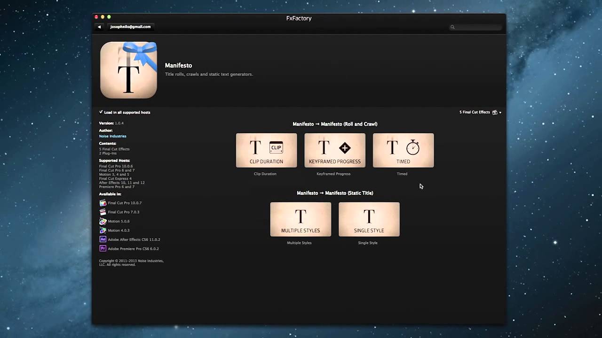602x338 pixels.
Task: Open the josephnilo@gmail.com account button
Action: point(130,27)
